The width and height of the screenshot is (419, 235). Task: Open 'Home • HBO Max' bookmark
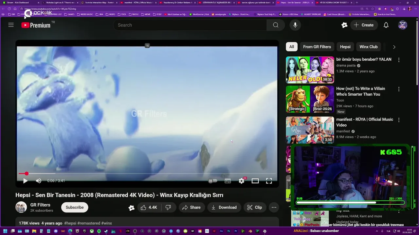[x=288, y=14]
